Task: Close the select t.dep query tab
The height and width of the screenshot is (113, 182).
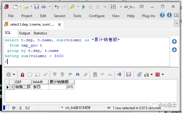Action: click(x=59, y=24)
